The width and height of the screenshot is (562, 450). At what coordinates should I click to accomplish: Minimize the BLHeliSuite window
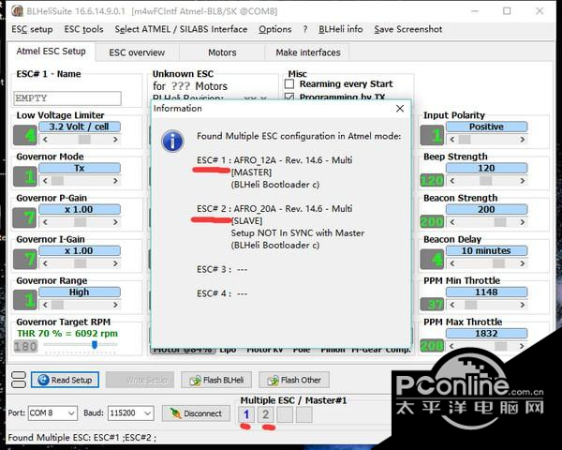pyautogui.click(x=475, y=11)
